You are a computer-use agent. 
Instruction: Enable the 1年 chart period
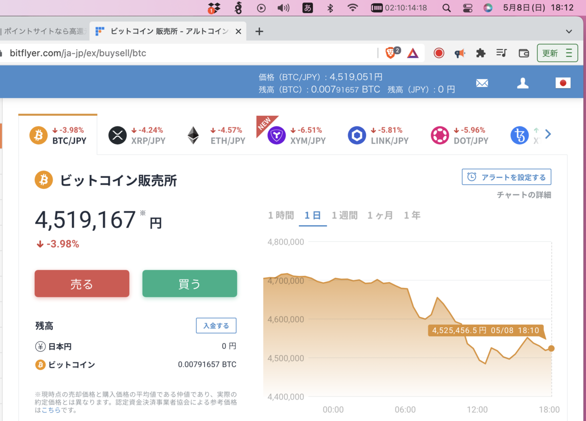412,215
